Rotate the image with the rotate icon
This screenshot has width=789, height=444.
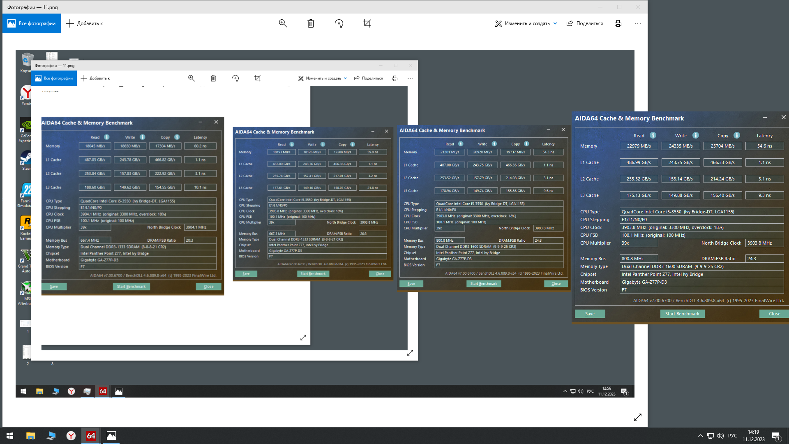(x=339, y=23)
